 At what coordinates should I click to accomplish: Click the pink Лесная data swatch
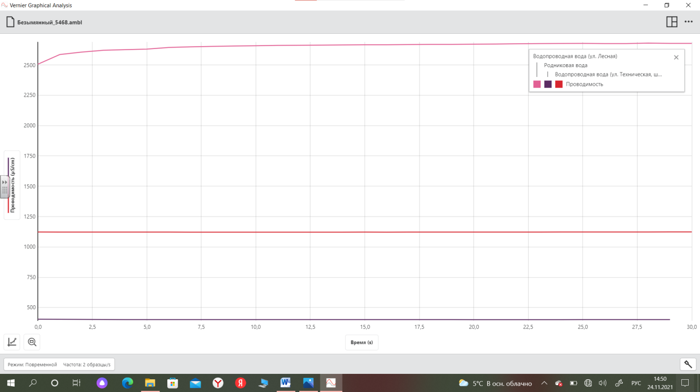tap(537, 84)
